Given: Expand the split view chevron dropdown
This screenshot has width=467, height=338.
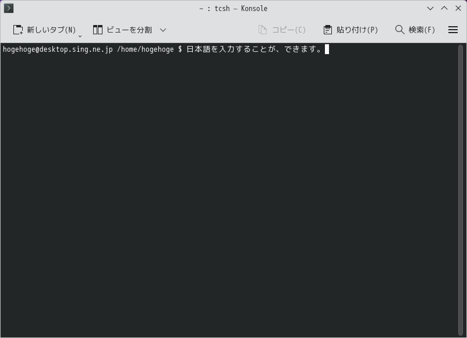Looking at the screenshot, I should 163,30.
